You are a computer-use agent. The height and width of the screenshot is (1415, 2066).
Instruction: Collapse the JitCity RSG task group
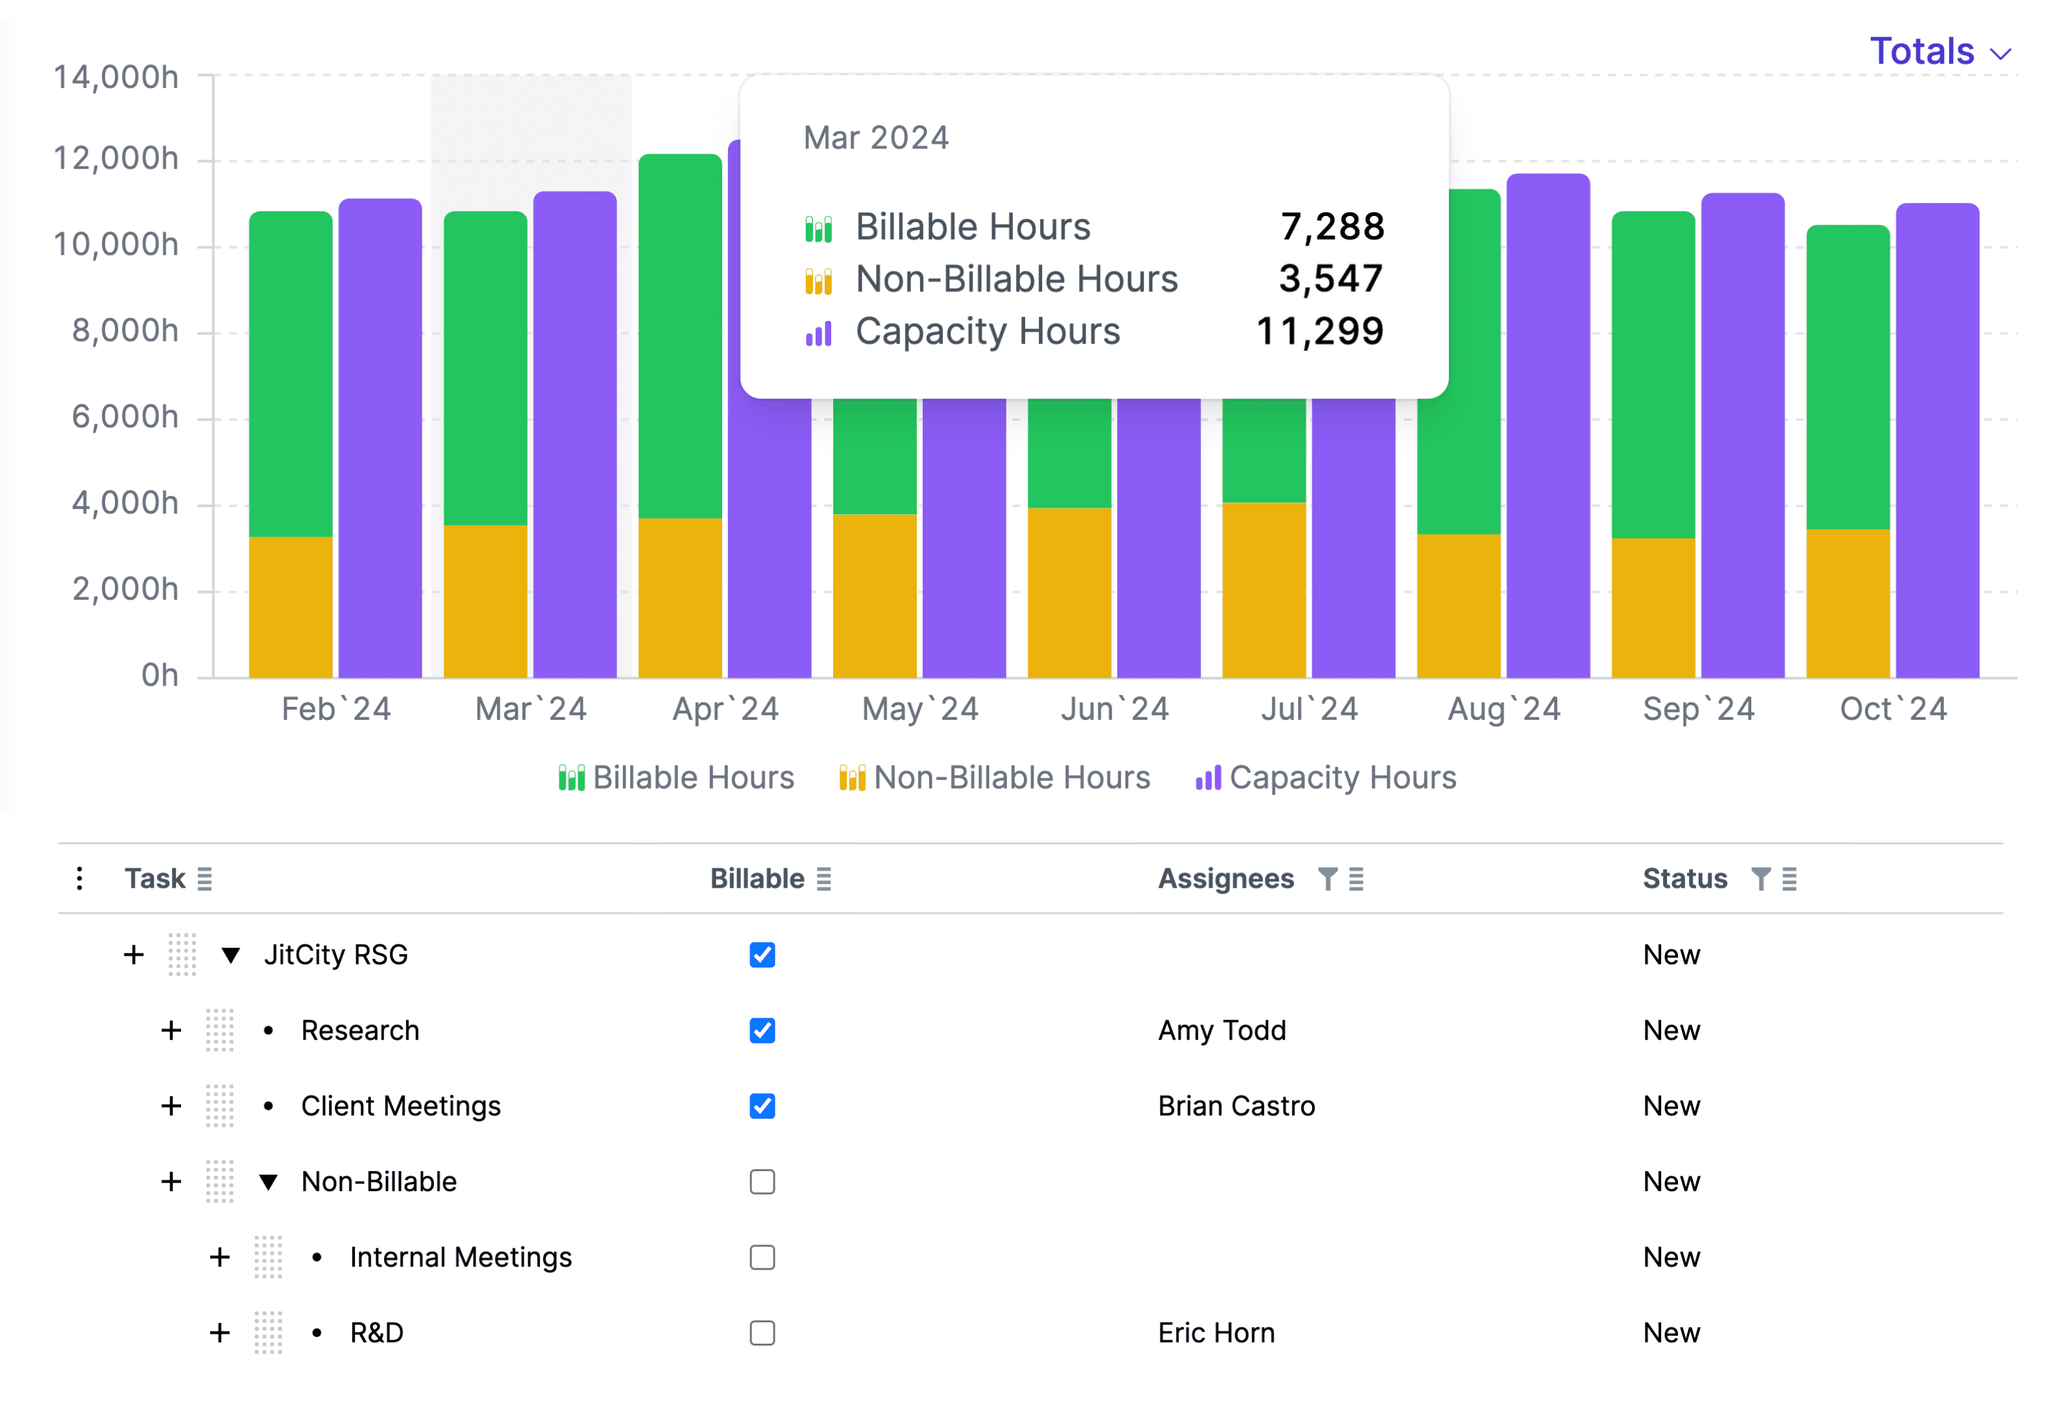click(x=231, y=955)
